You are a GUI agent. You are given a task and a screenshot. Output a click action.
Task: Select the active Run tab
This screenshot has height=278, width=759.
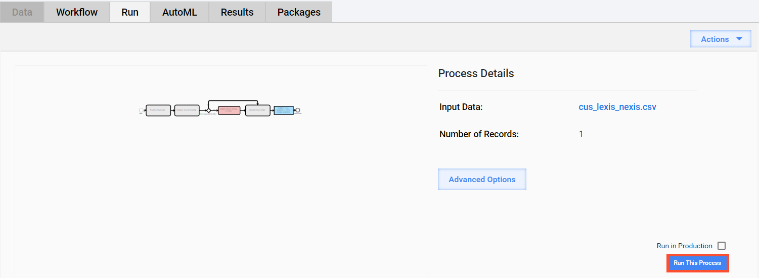[x=130, y=12]
